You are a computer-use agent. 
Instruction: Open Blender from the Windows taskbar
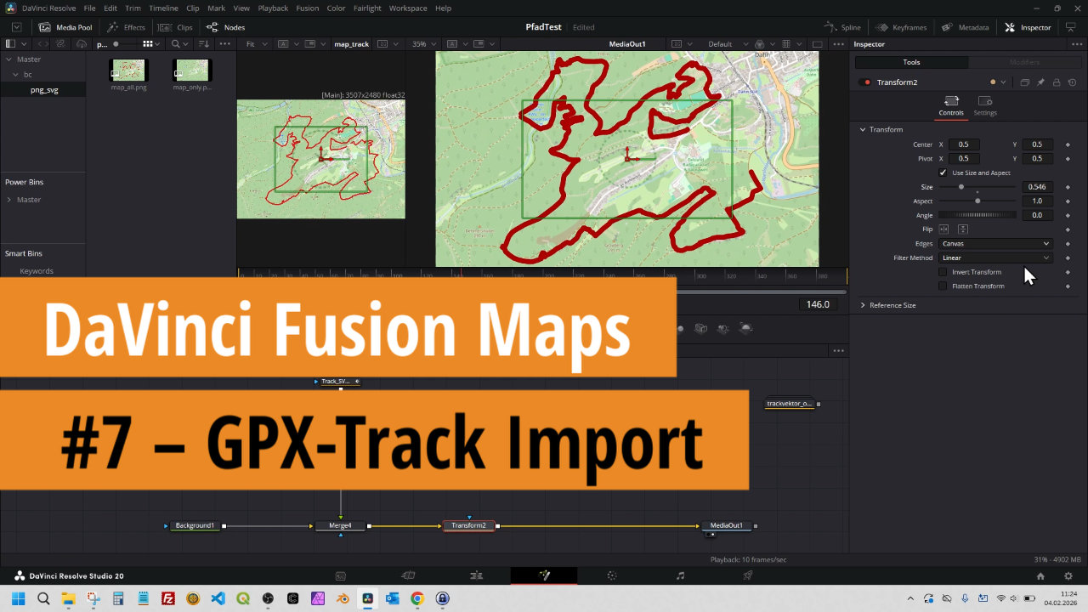point(341,598)
